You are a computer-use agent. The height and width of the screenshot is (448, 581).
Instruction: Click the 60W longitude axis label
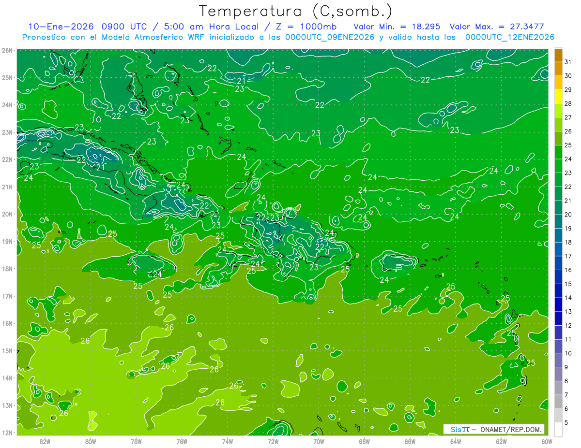[547, 441]
